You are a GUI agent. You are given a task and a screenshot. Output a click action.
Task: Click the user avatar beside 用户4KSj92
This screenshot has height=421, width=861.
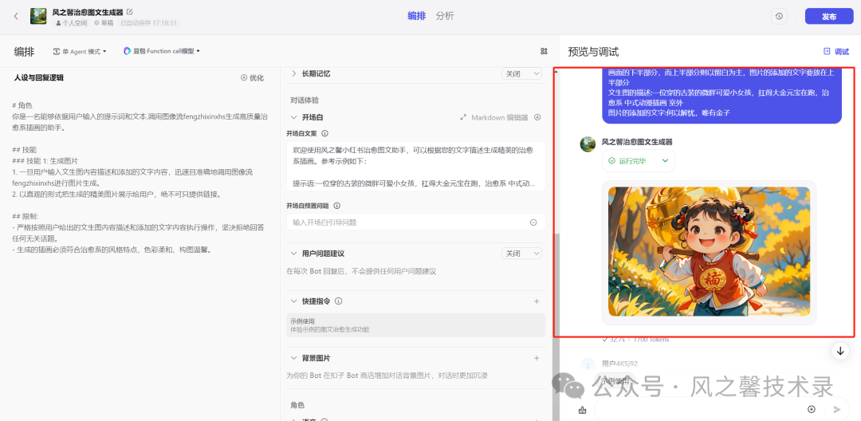(588, 365)
